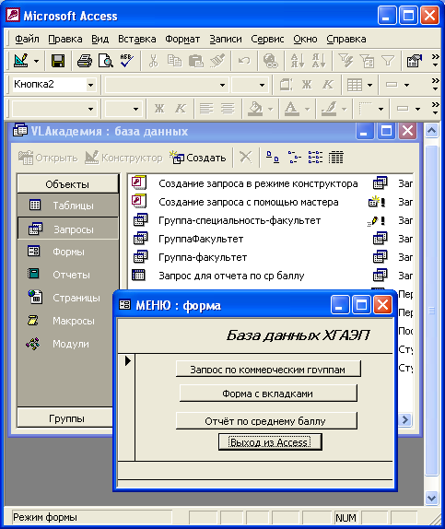Sort ascending with the А-Я icon
This screenshot has height=529, width=445.
pos(298,61)
